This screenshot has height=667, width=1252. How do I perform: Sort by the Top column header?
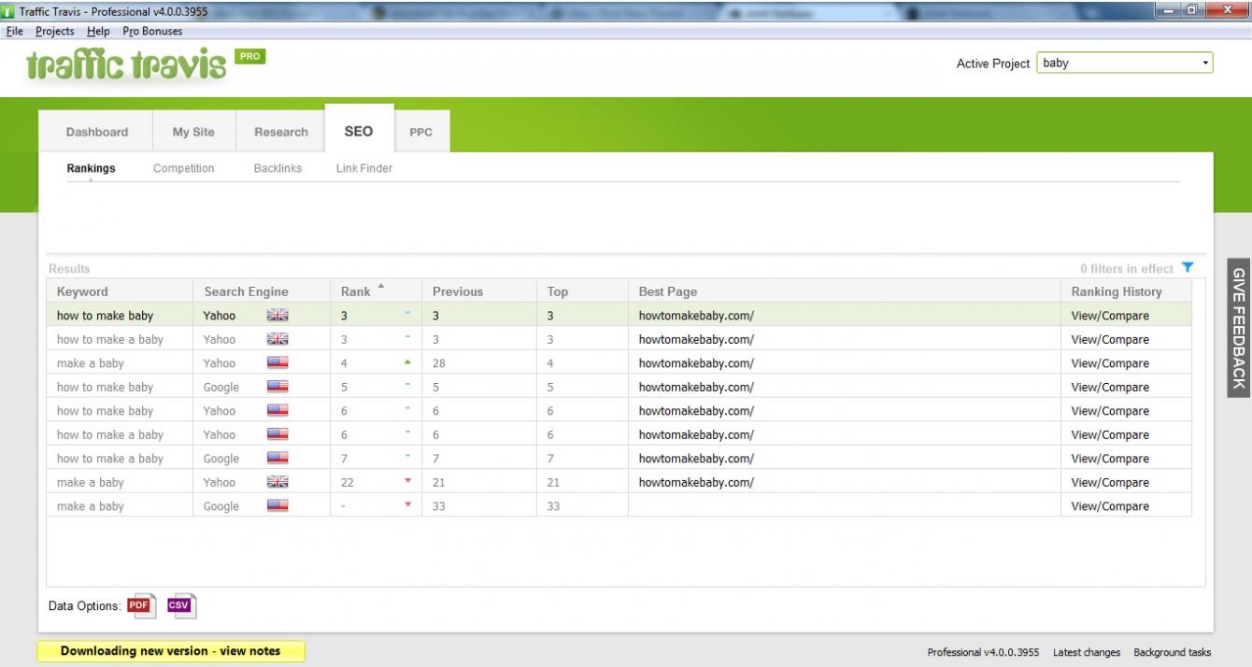click(582, 291)
